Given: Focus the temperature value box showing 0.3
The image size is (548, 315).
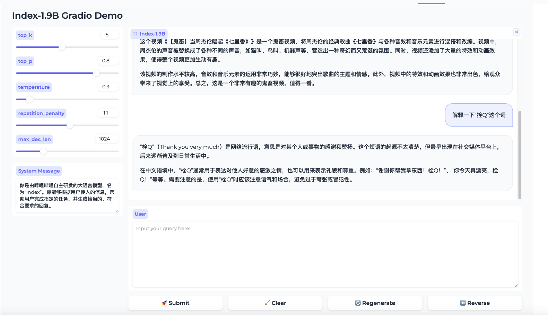Looking at the screenshot, I should [108, 87].
